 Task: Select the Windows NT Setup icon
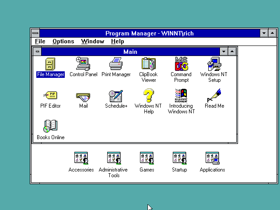tap(214, 64)
